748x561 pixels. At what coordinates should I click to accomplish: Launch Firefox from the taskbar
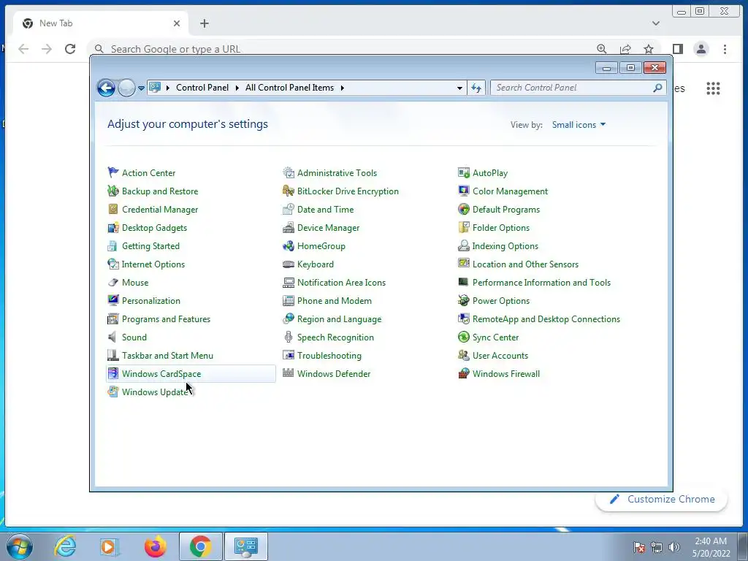click(x=155, y=546)
